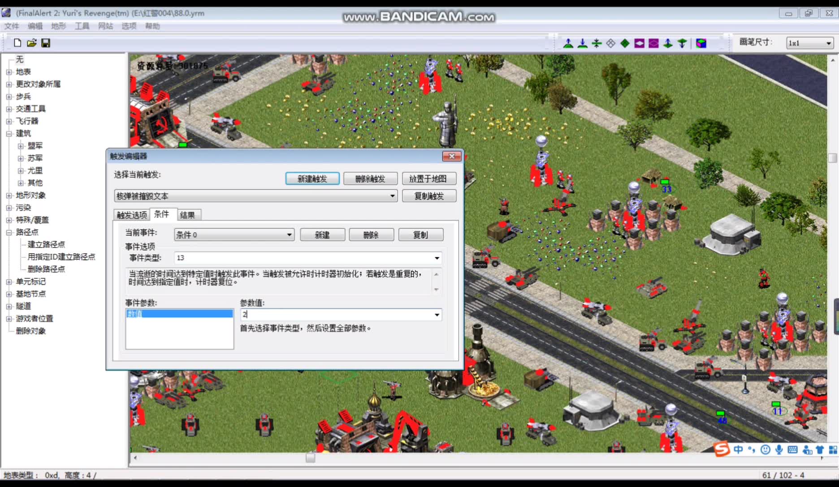Collapse the 建筑 tree node
839x487 pixels.
[9, 134]
